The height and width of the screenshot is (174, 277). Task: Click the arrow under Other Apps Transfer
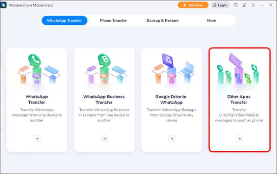(x=239, y=139)
